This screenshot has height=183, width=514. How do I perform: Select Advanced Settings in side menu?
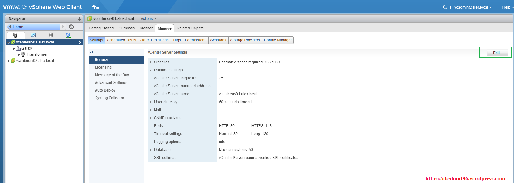[x=111, y=83]
